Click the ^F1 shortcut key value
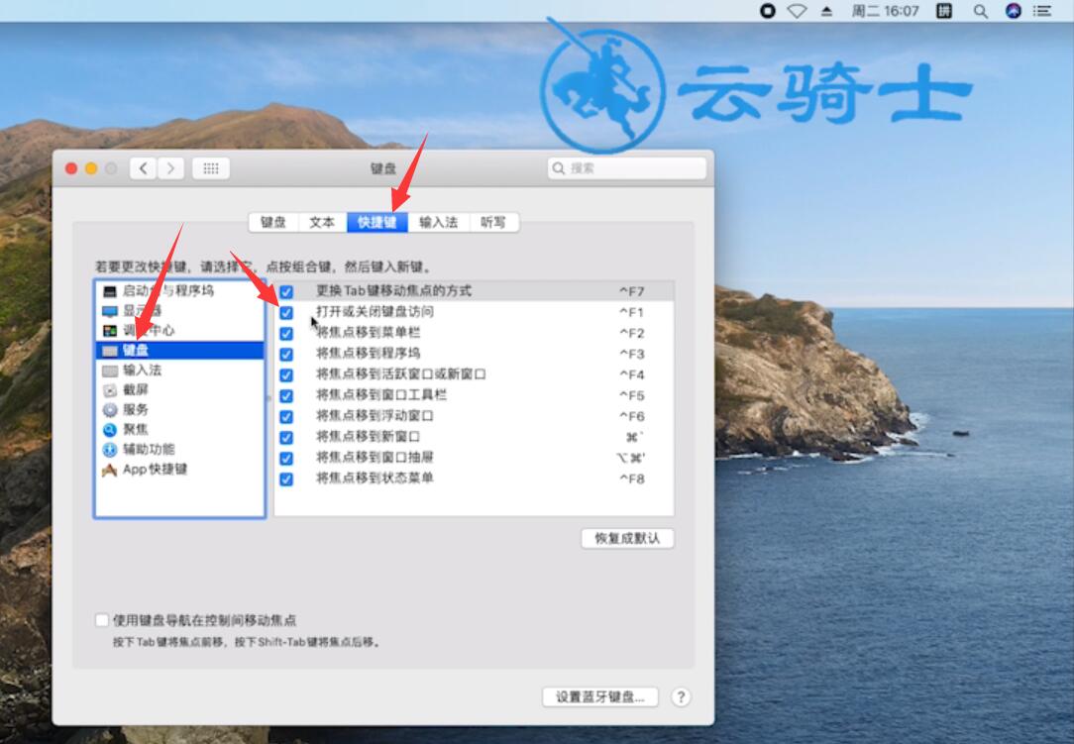This screenshot has height=744, width=1074. tap(631, 312)
